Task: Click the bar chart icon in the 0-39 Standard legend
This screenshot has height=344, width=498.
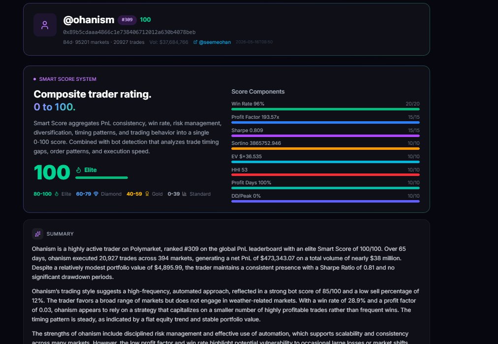Action: coord(185,194)
